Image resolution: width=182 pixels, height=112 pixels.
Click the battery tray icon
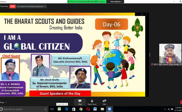pyautogui.click(x=172, y=109)
